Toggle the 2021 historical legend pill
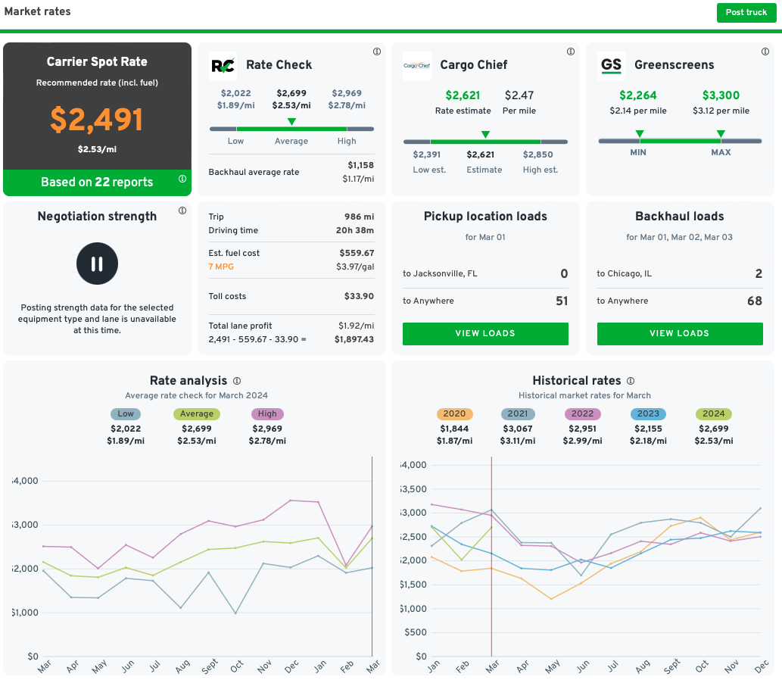782x680 pixels. click(x=518, y=413)
